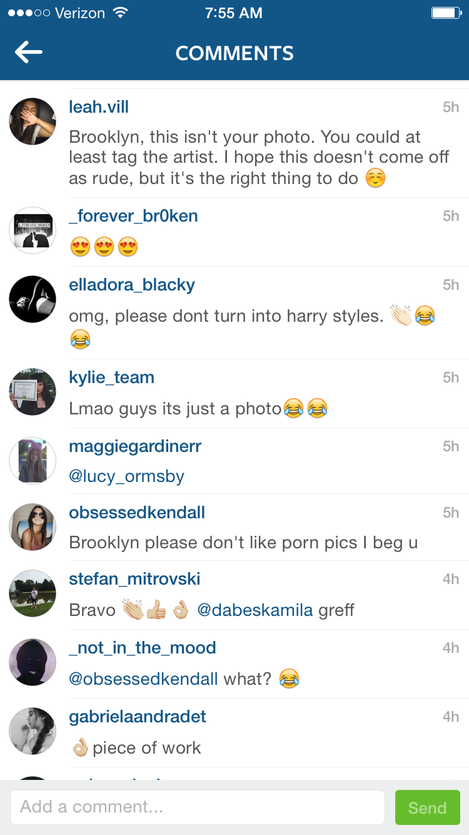Tap the back arrow icon
The height and width of the screenshot is (835, 469).
(x=29, y=53)
